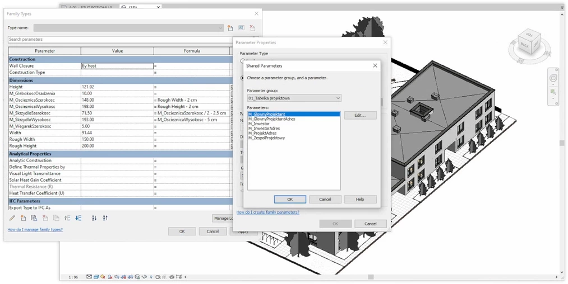Sort parameters in ascending A-Z order
The width and height of the screenshot is (568, 284).
pos(94,218)
